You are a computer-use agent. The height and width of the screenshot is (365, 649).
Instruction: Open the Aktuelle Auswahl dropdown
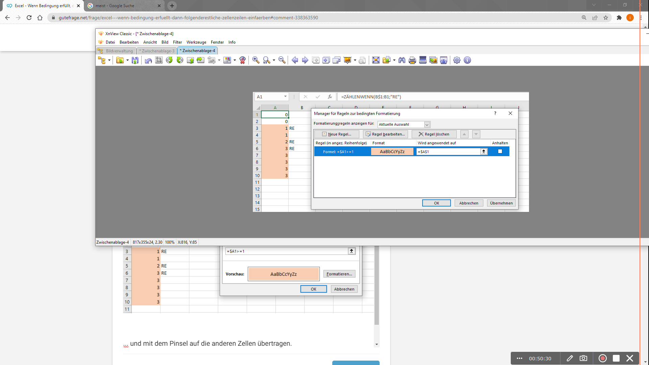[x=427, y=124]
